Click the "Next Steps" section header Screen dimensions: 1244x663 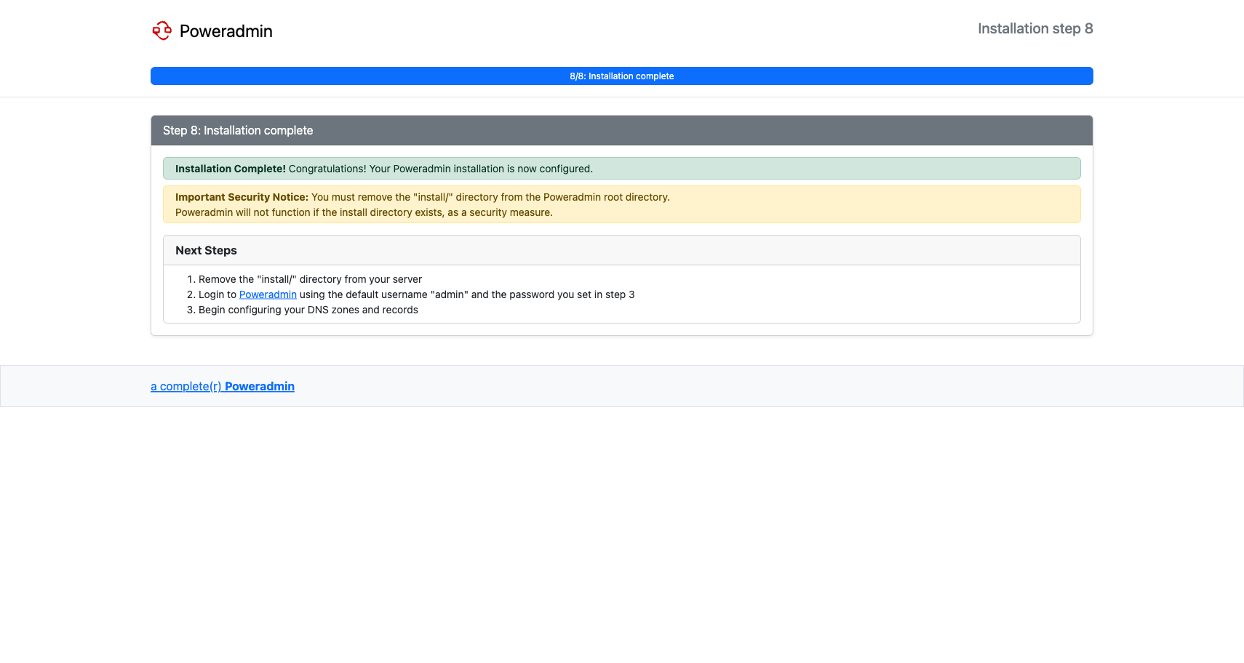pyautogui.click(x=206, y=250)
